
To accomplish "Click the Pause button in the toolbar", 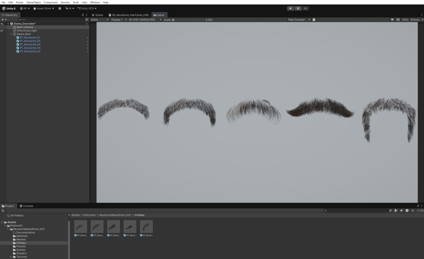I will tap(298, 8).
